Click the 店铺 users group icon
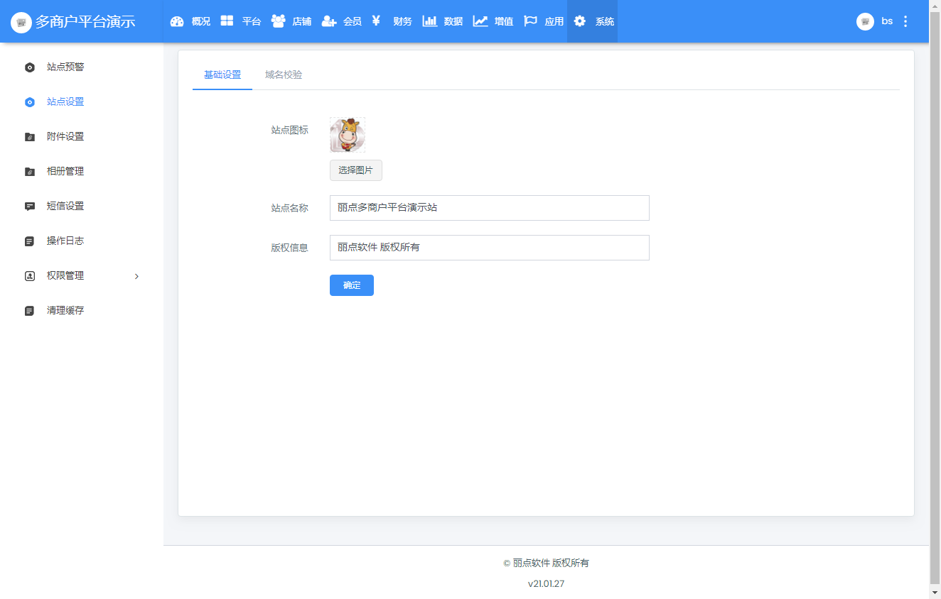The height and width of the screenshot is (599, 941). pyautogui.click(x=278, y=21)
